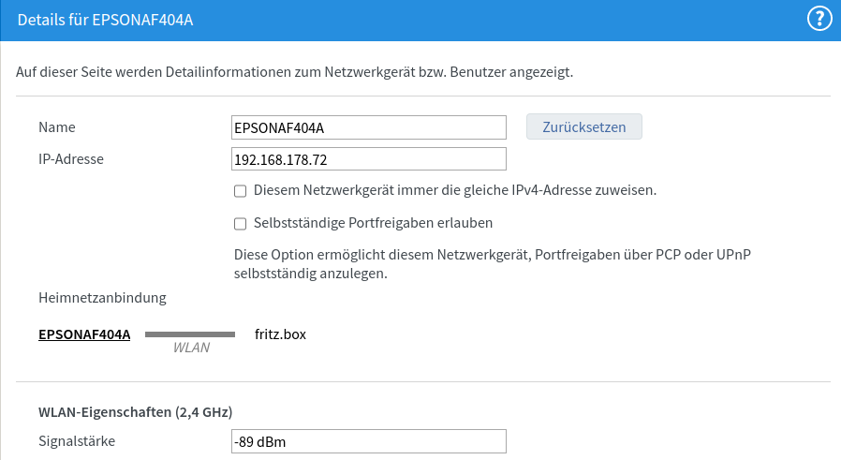Image resolution: width=841 pixels, height=460 pixels.
Task: Click the PCP or UPnP option description text
Action: coord(492,264)
